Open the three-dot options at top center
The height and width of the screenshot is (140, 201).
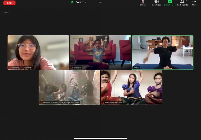point(100,2)
